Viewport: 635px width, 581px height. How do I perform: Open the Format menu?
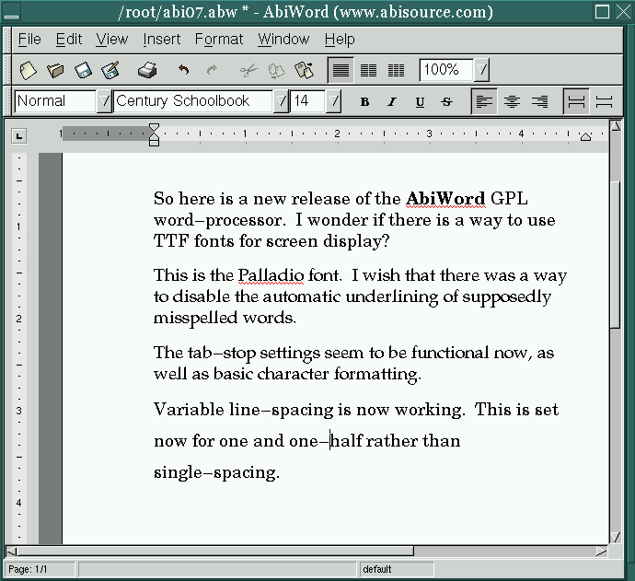pyautogui.click(x=219, y=40)
